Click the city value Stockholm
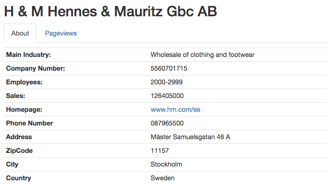The image size is (327, 191). [x=166, y=164]
